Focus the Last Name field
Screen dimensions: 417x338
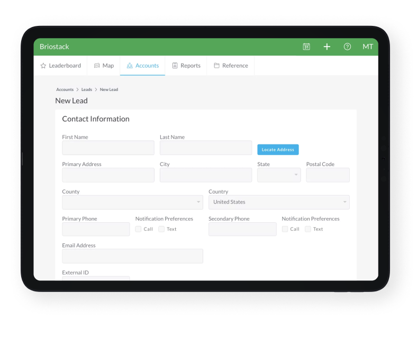[206, 148]
